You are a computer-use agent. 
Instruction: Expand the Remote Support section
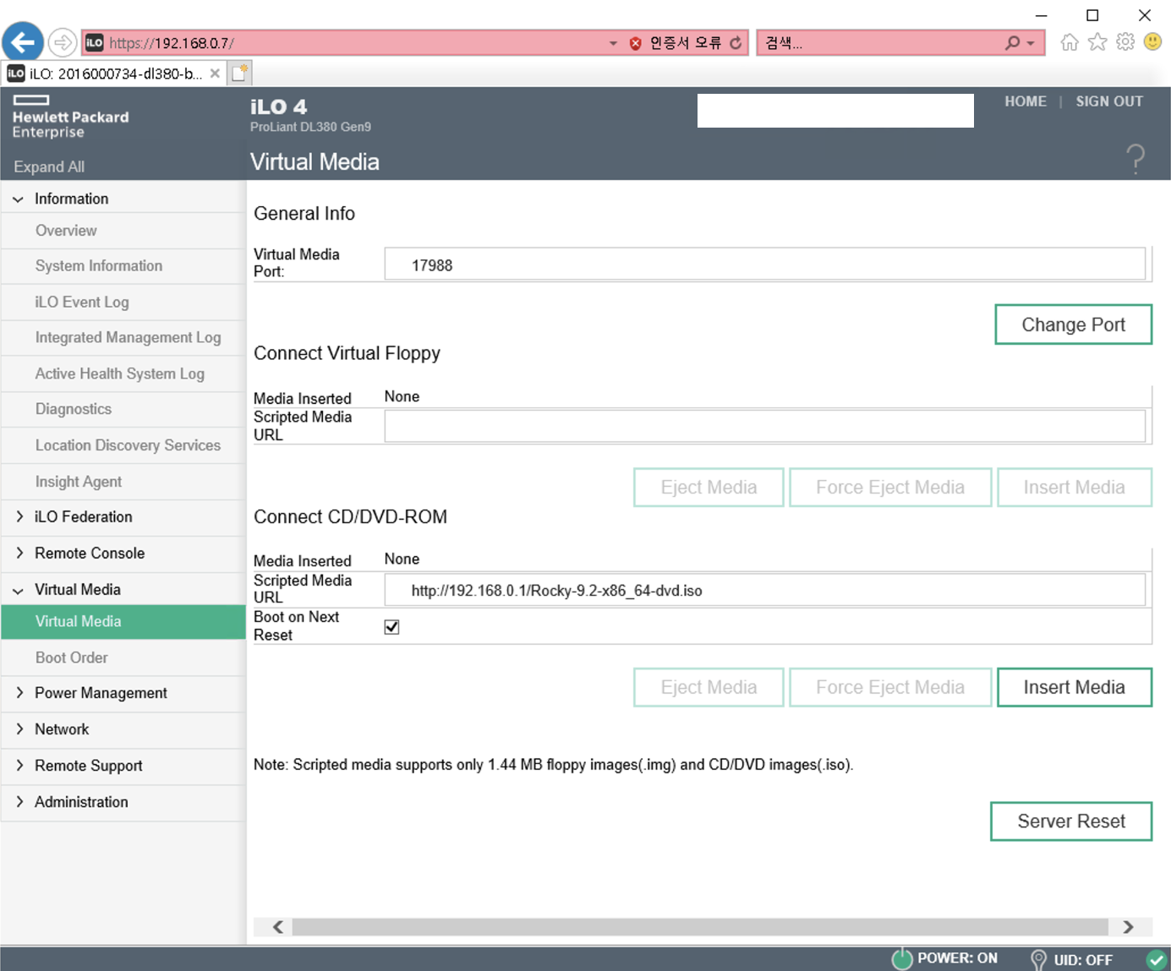pos(19,766)
